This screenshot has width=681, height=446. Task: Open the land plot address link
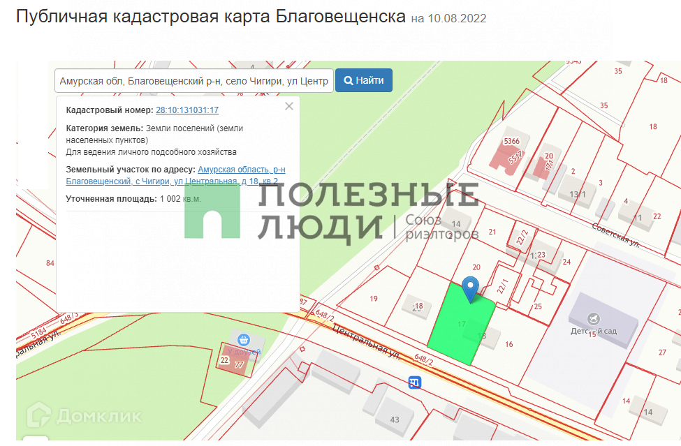coord(175,175)
